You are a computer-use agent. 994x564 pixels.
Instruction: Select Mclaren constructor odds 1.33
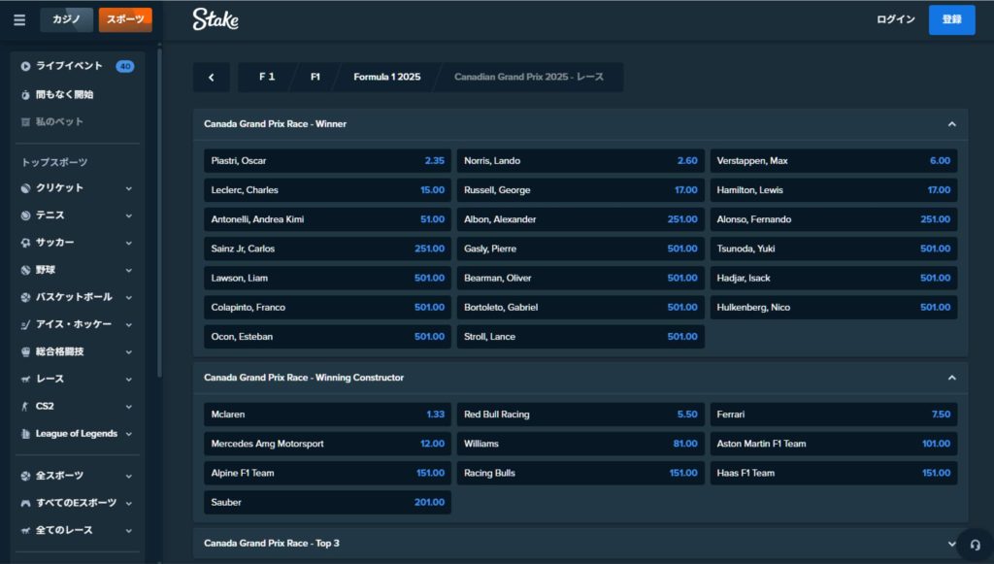[327, 415]
